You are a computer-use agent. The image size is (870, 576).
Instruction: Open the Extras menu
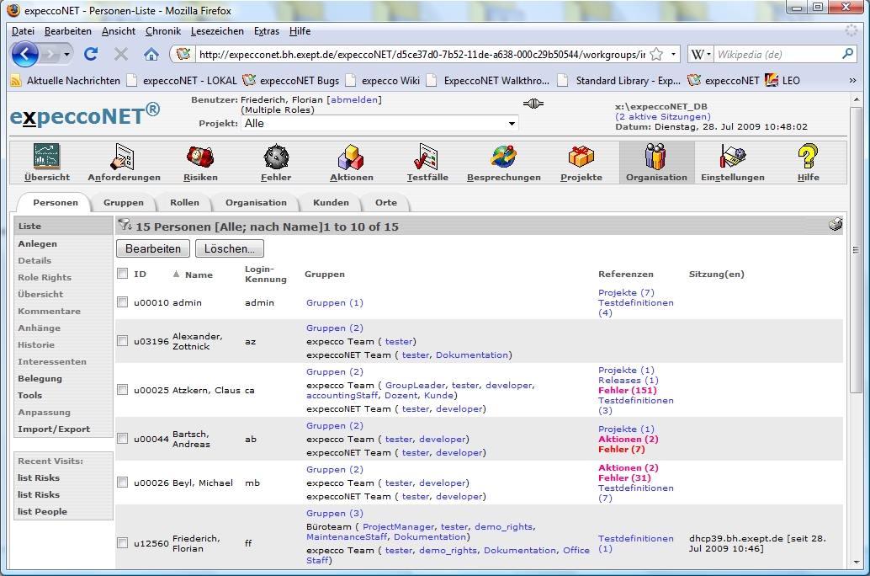tap(267, 31)
